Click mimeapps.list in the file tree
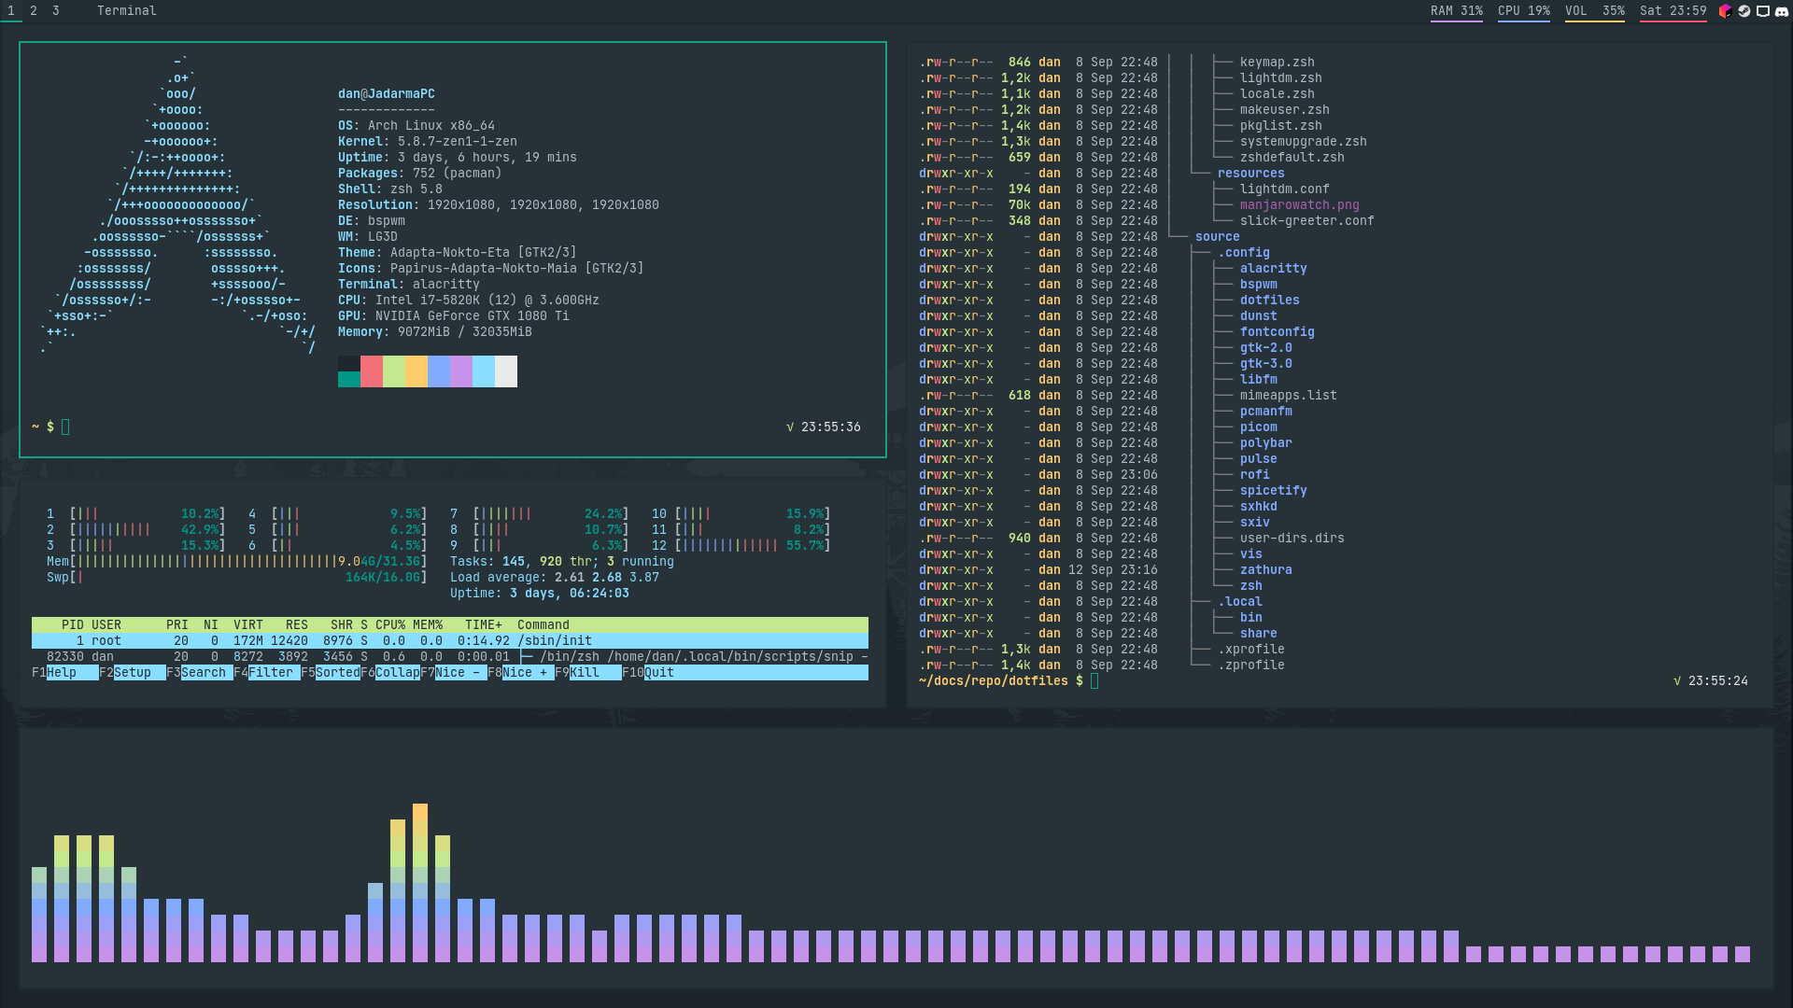The height and width of the screenshot is (1008, 1793). (x=1289, y=396)
